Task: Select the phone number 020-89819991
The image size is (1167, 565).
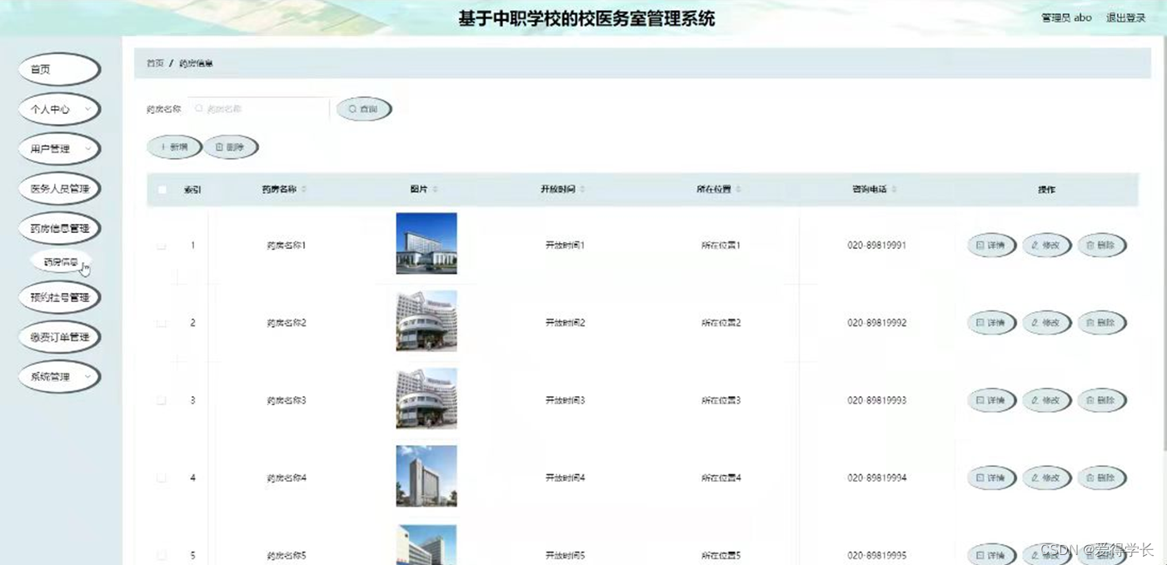Action: tap(877, 245)
